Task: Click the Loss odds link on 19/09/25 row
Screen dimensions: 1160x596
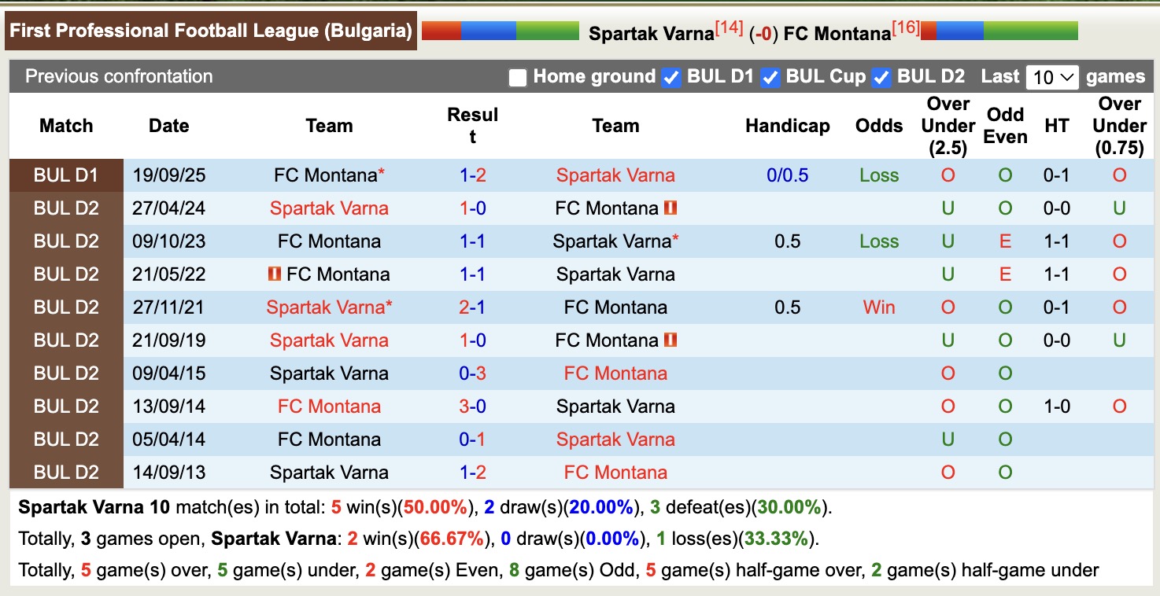Action: [878, 175]
